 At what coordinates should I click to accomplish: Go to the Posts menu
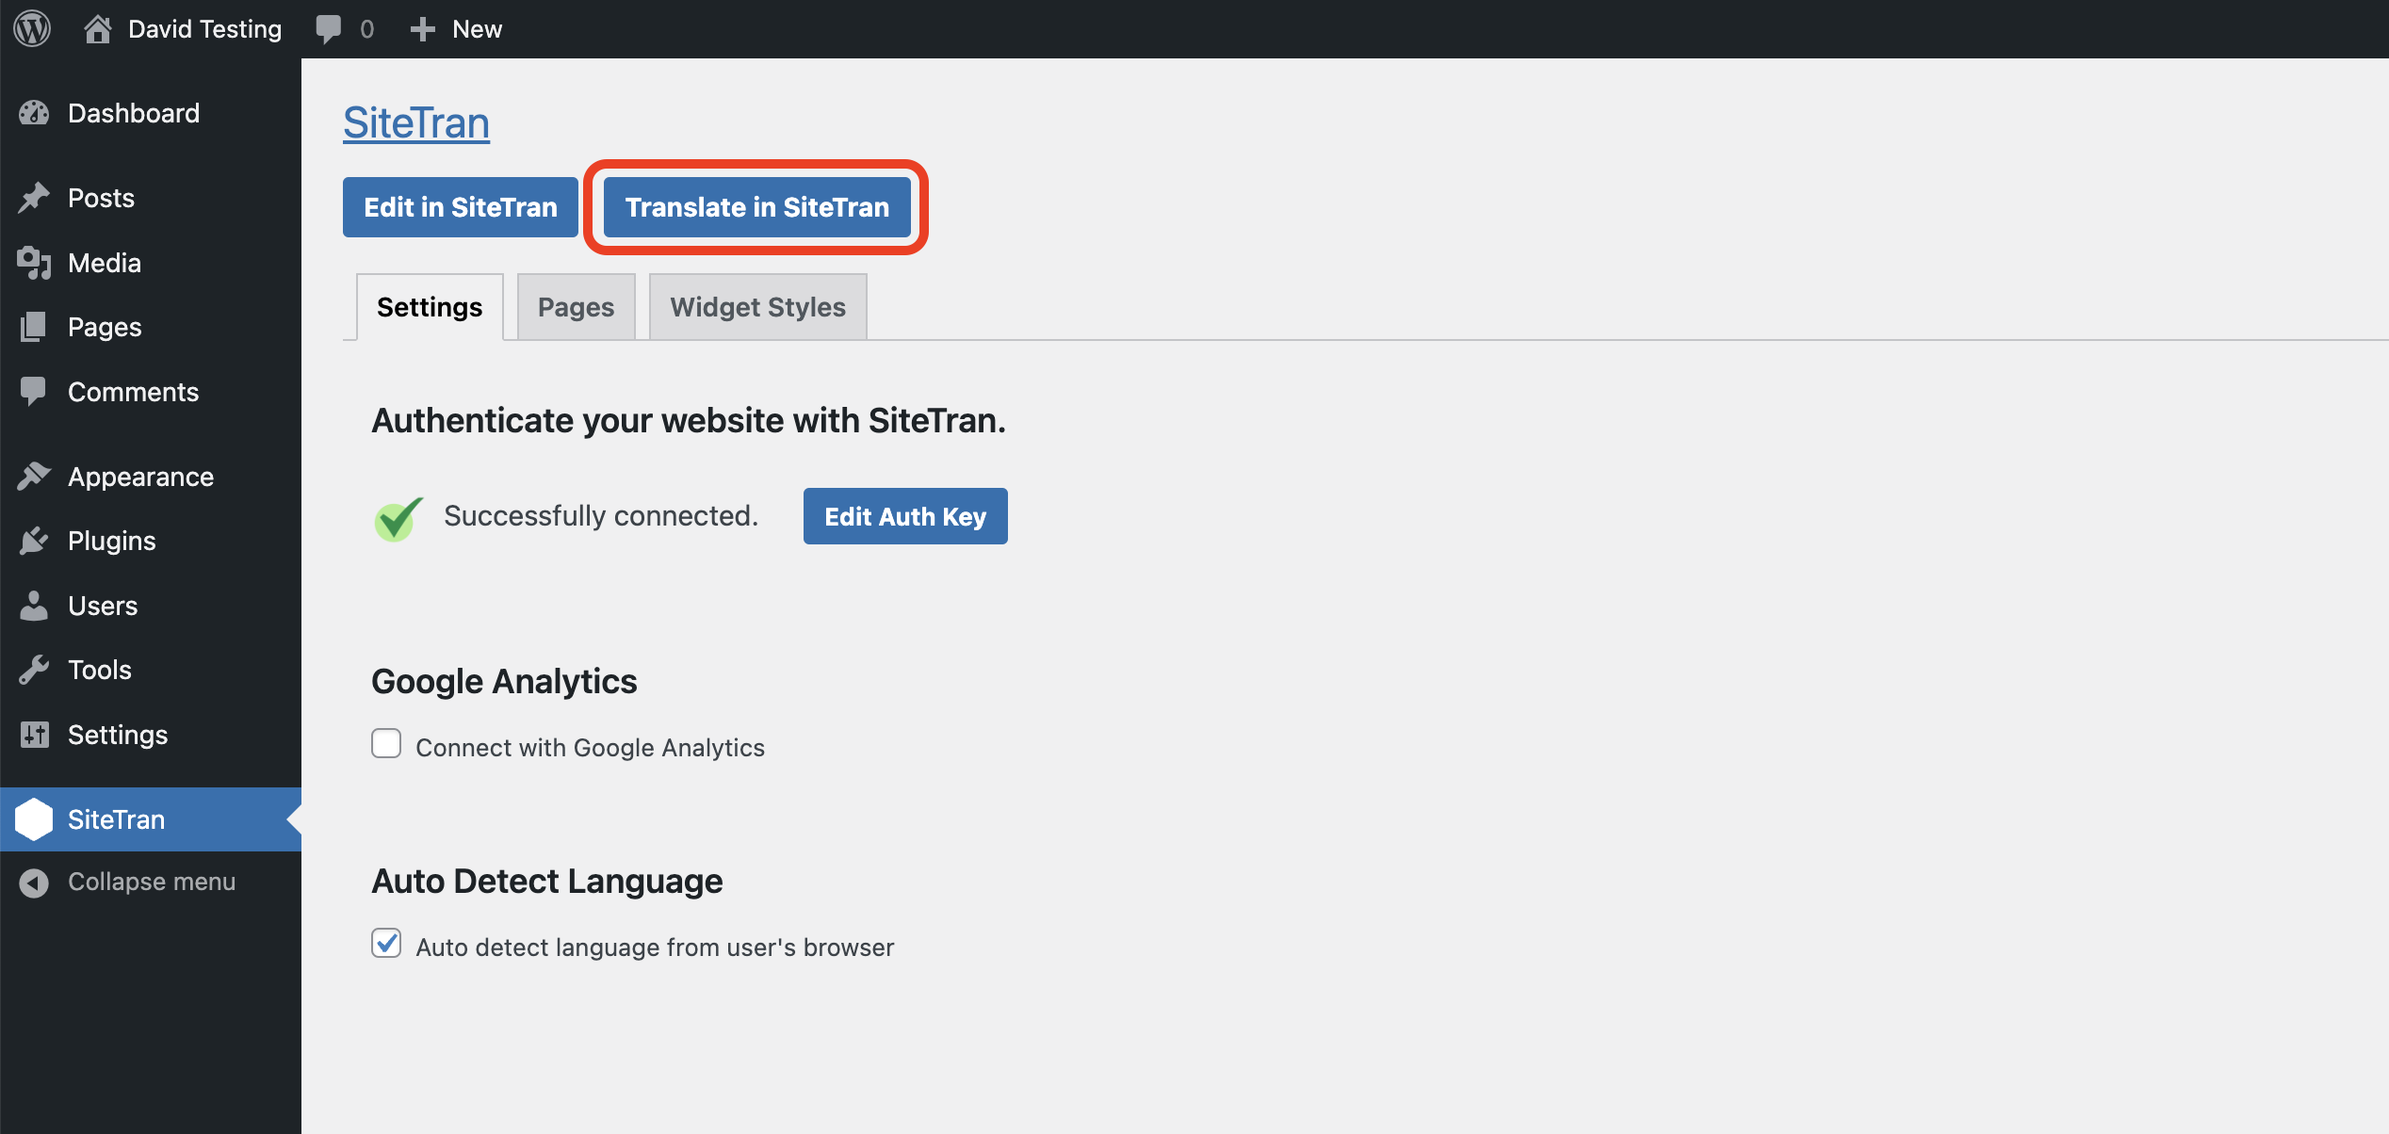tap(151, 198)
